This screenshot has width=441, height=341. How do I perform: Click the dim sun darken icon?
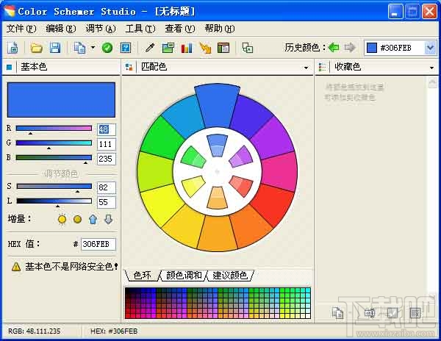click(x=77, y=219)
